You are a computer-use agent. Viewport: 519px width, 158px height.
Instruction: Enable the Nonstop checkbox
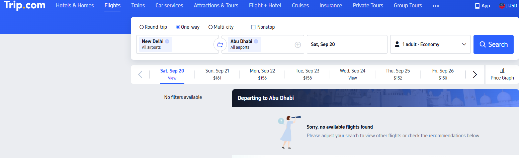[x=253, y=27]
